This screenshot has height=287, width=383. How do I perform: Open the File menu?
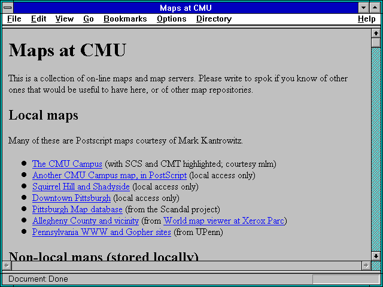(14, 19)
